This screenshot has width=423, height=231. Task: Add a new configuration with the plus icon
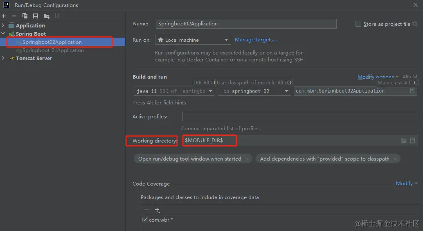(x=4, y=16)
